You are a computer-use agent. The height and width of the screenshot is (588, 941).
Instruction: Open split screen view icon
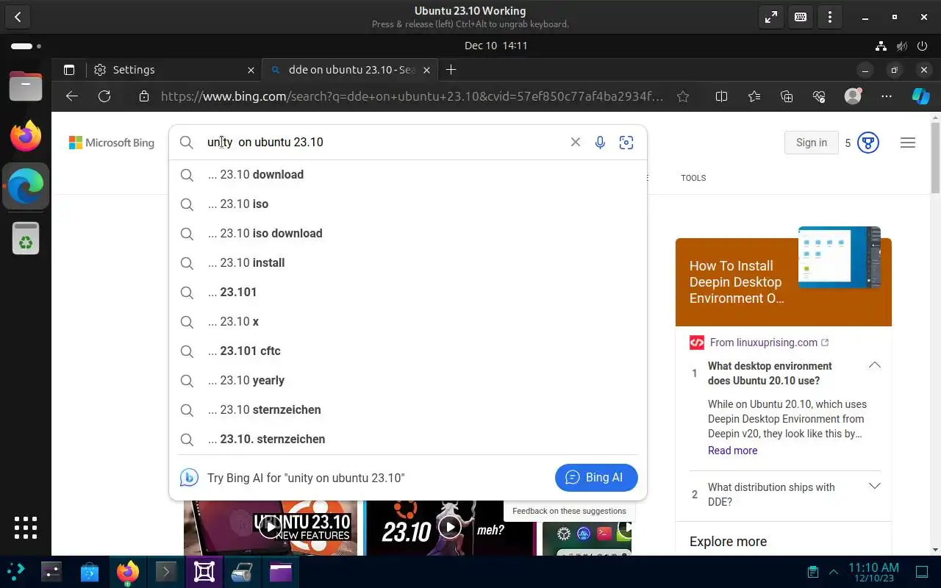pos(721,96)
